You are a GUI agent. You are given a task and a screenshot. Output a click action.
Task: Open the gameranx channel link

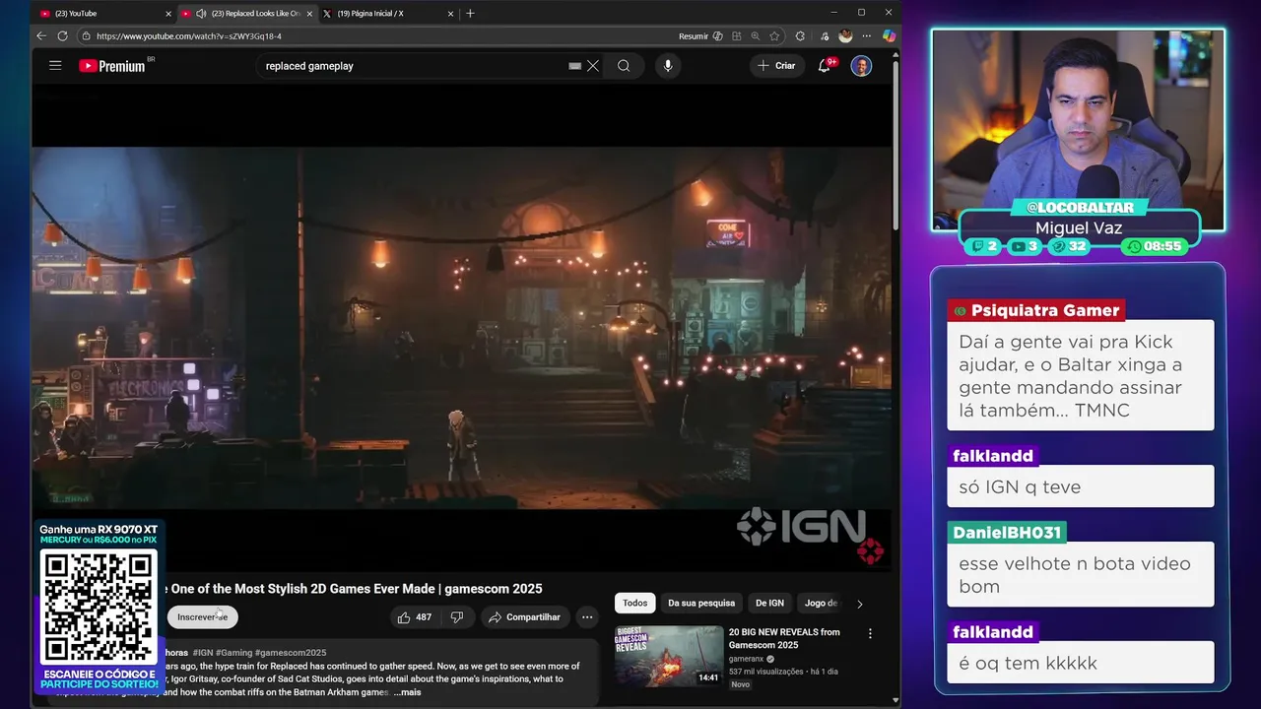coord(747,659)
